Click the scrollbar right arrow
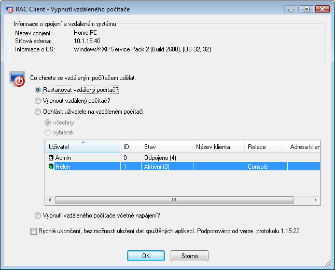 tap(316, 200)
